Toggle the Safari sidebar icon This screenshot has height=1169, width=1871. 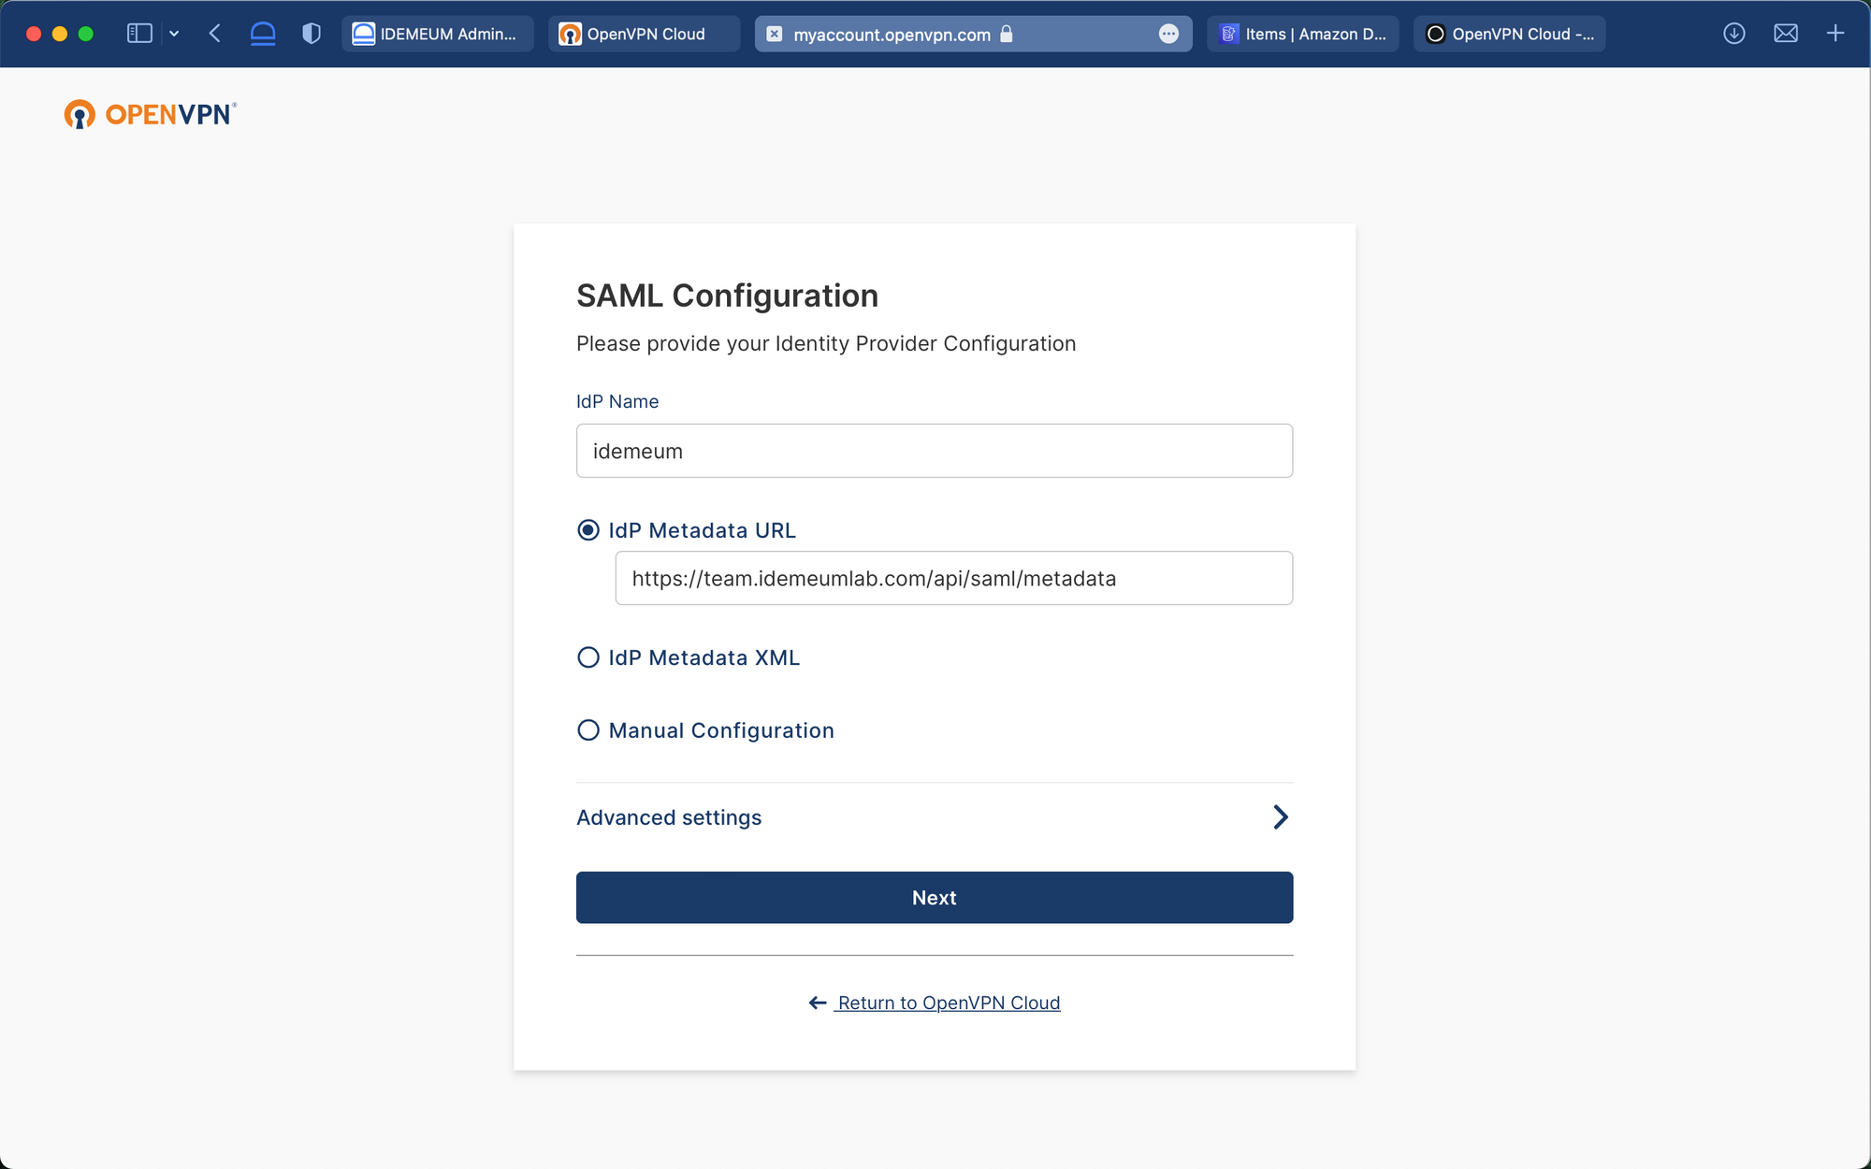pos(139,34)
